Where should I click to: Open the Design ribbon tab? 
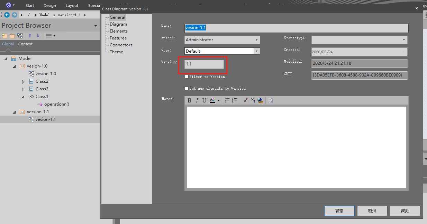tap(50, 6)
